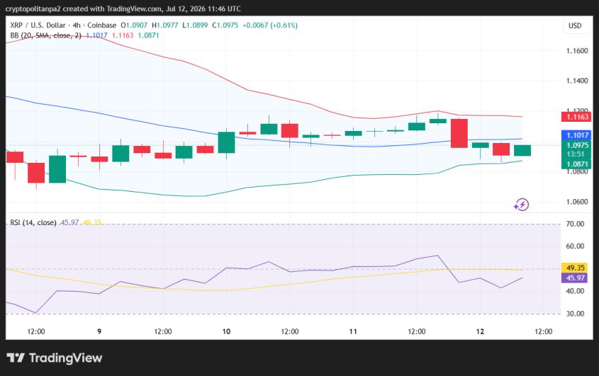599x376 pixels.
Task: Click the blue 1.1017 basis price label
Action: [x=576, y=135]
